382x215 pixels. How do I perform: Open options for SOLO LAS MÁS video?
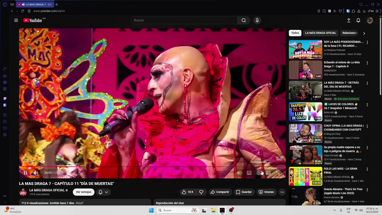click(367, 169)
